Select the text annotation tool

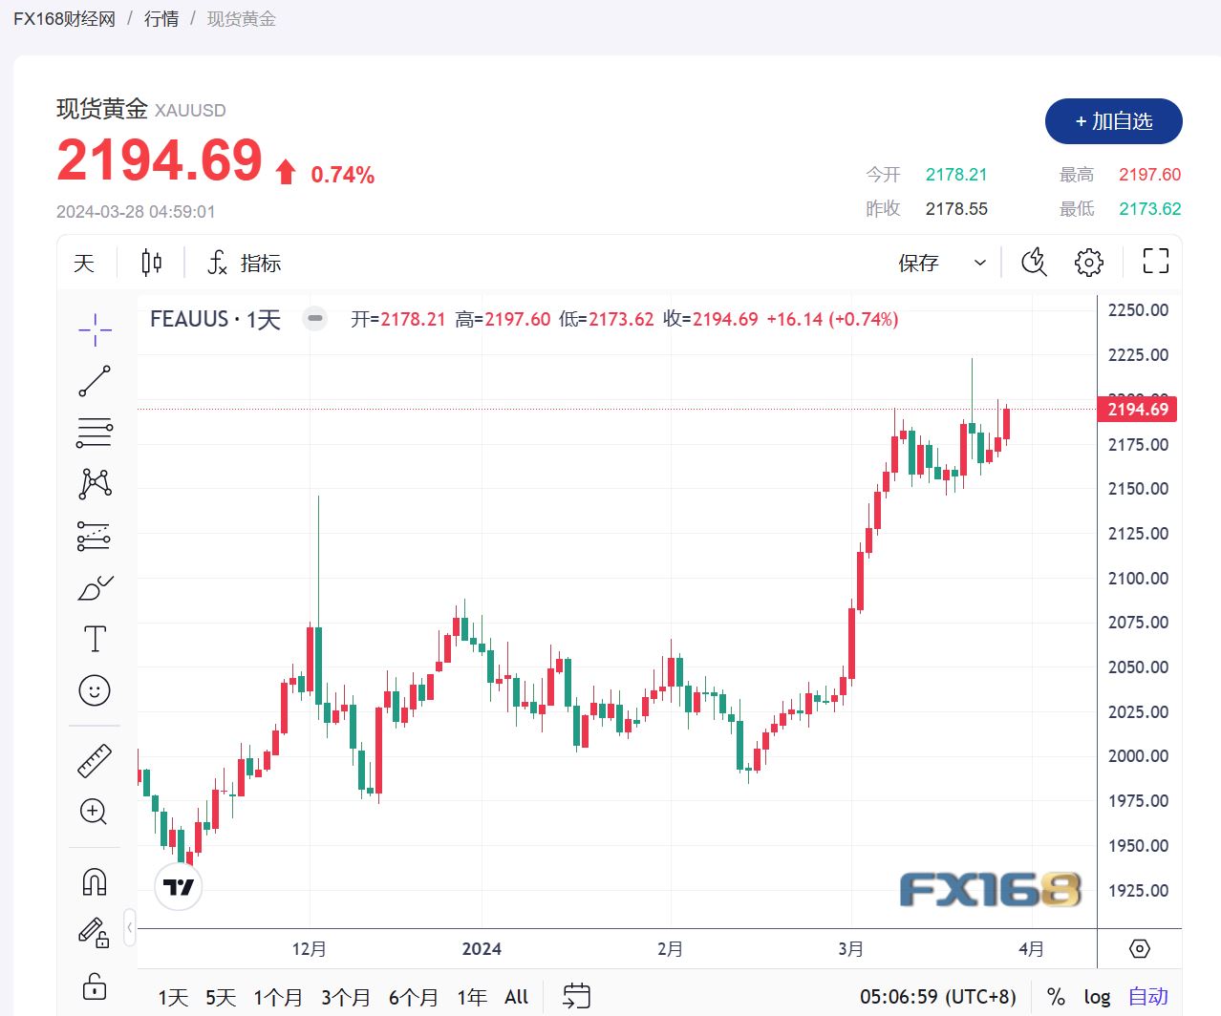click(x=94, y=639)
